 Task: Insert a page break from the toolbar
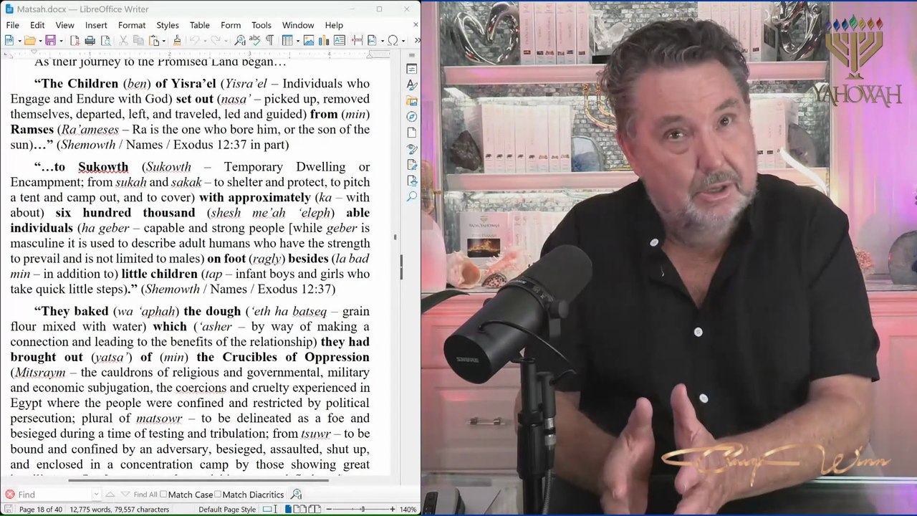click(357, 41)
